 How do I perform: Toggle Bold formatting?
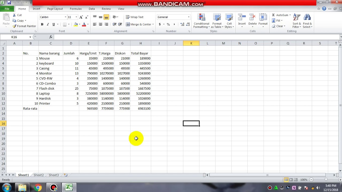pyautogui.click(x=42, y=24)
